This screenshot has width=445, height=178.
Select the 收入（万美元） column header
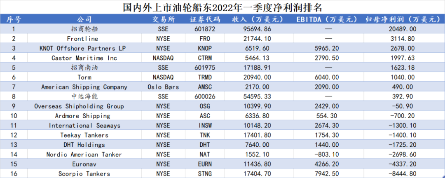tap(257, 19)
